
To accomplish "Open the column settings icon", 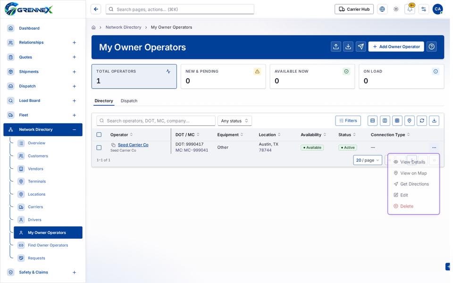I will [x=385, y=121].
